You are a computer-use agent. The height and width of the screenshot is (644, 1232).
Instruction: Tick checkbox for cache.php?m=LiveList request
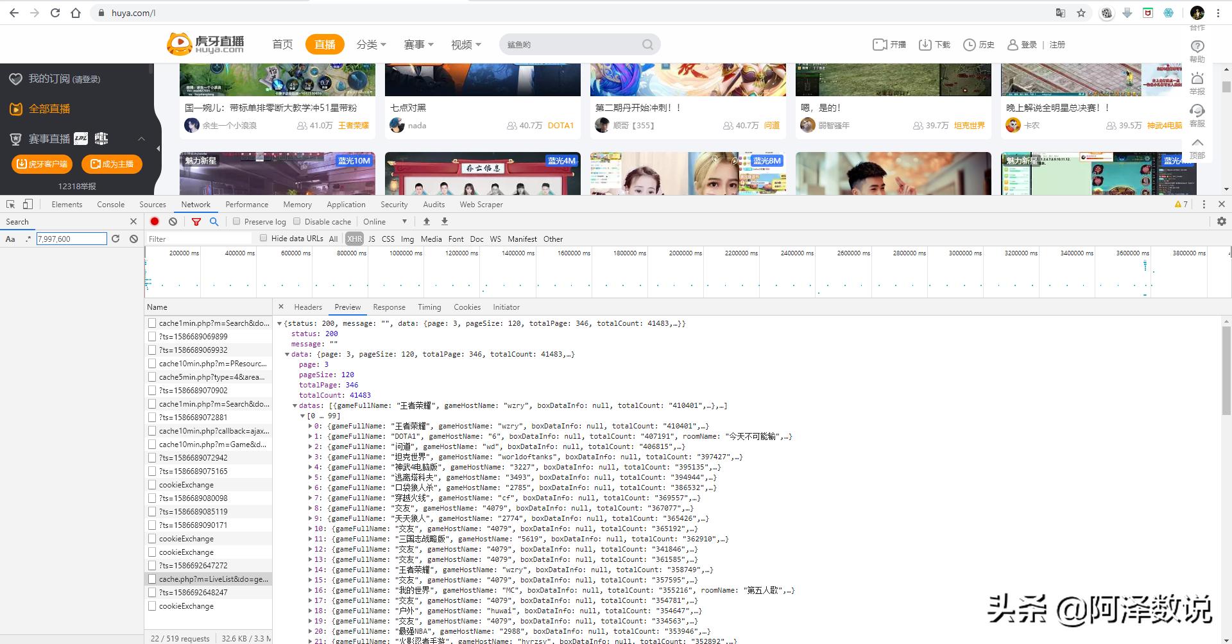click(x=152, y=579)
